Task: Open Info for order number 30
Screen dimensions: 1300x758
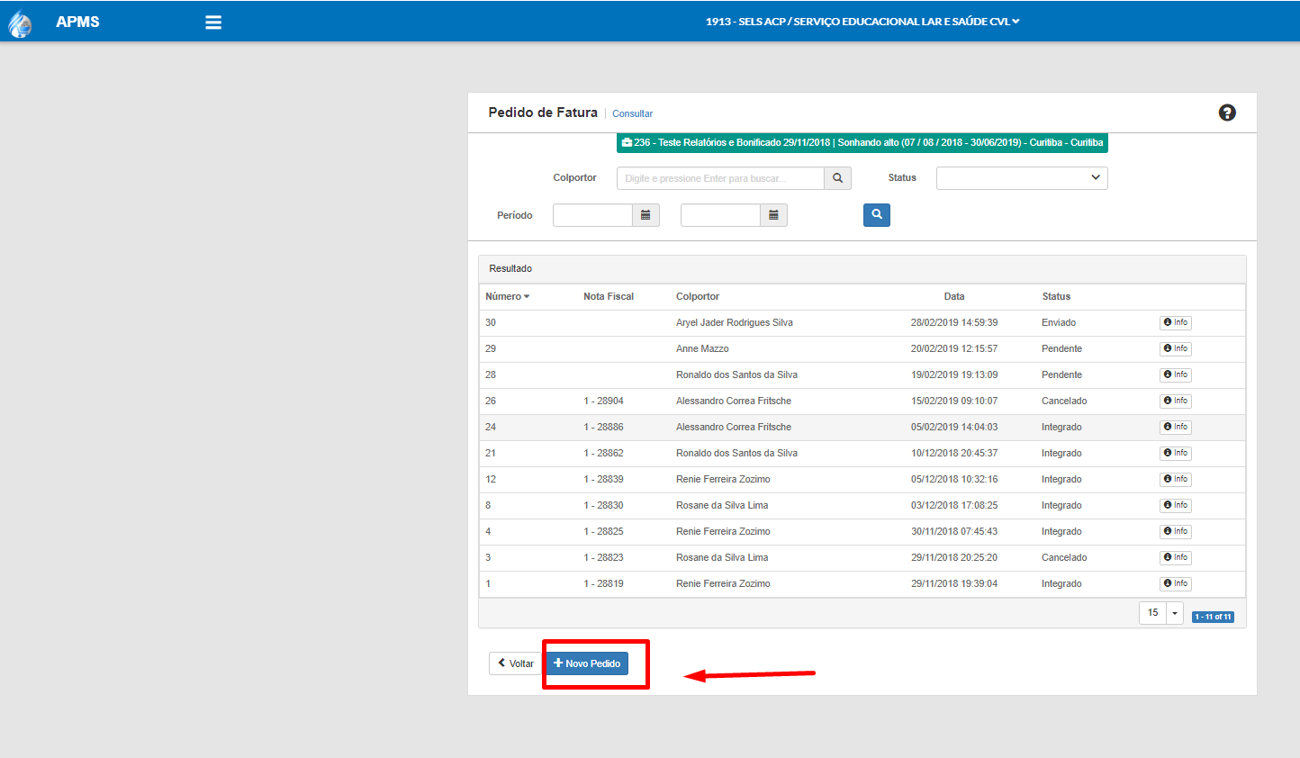Action: (1176, 322)
